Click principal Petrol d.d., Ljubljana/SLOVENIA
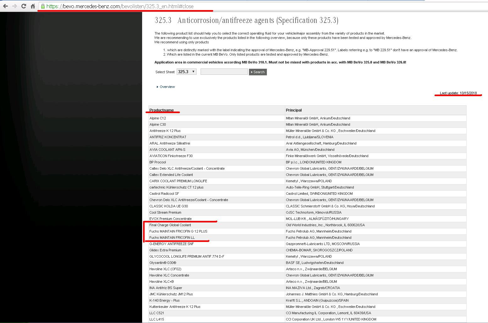 coord(309,137)
